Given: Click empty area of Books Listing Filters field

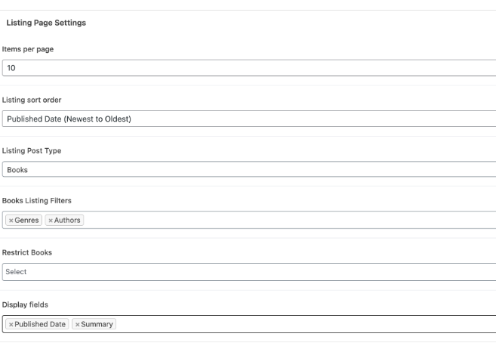Looking at the screenshot, I should [287, 220].
